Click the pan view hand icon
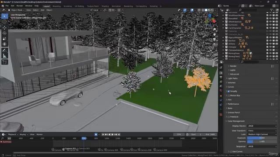280x157 pixels. (214, 34)
